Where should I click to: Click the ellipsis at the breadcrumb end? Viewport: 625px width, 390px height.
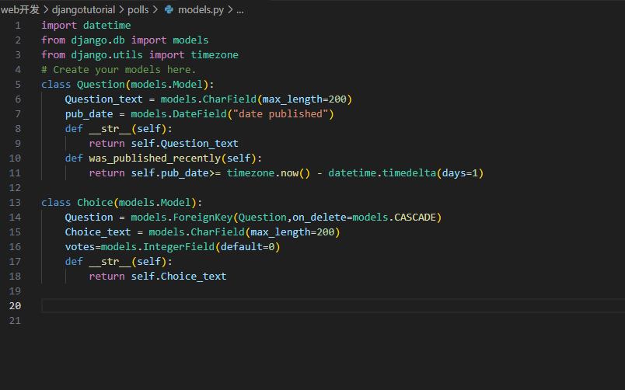pos(239,10)
